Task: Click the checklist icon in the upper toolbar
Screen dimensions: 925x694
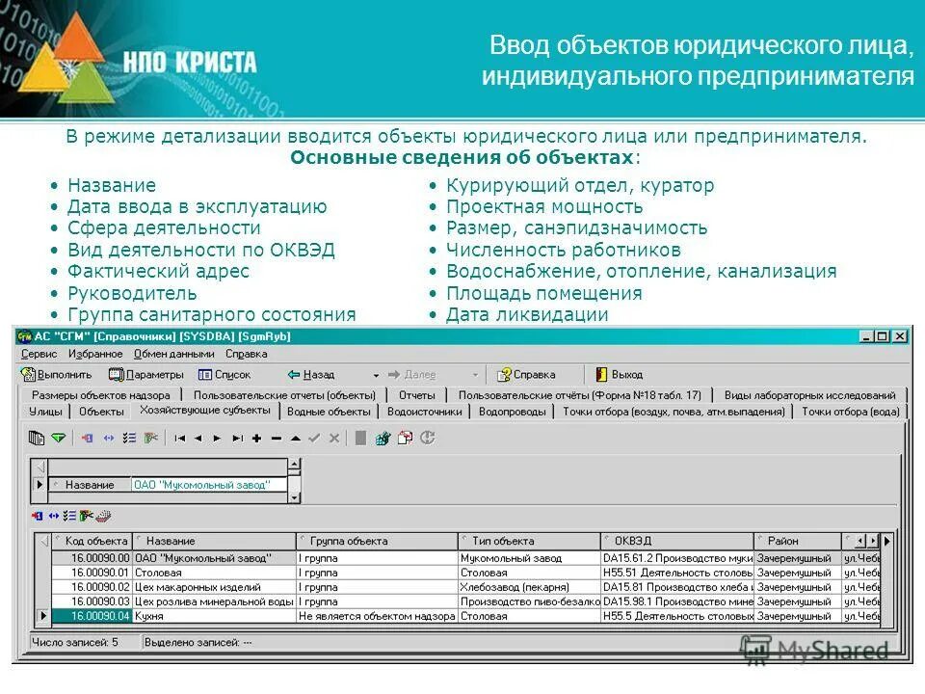Action: pyautogui.click(x=129, y=438)
